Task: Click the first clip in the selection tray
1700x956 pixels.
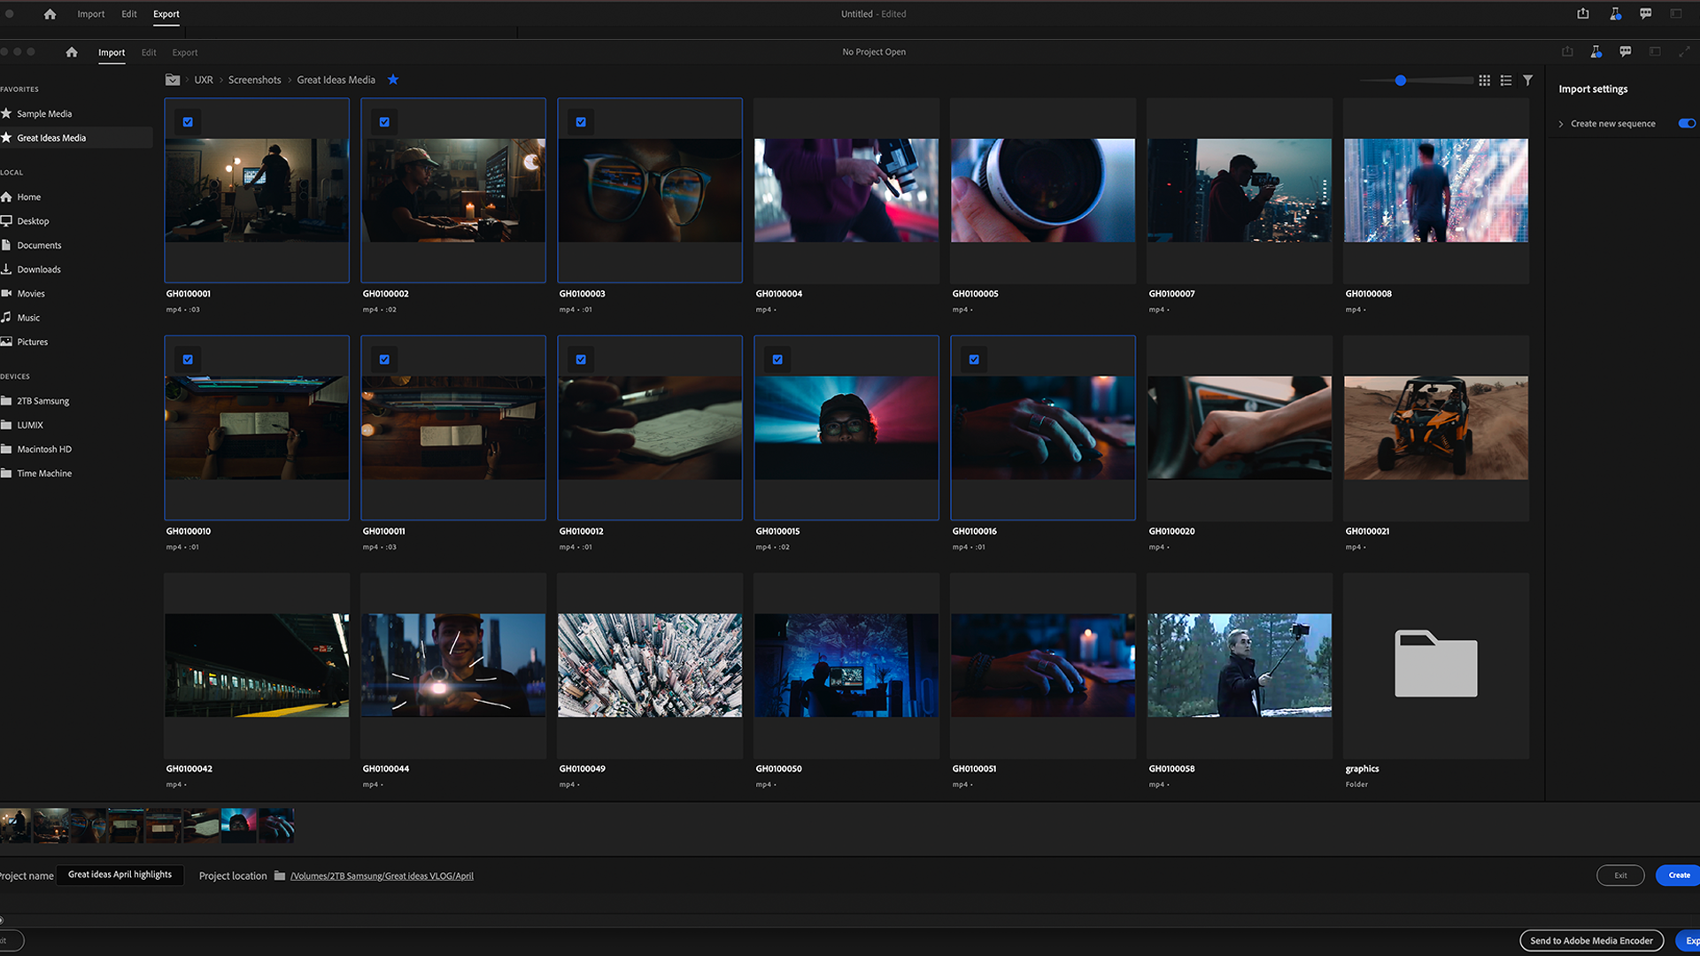Action: pyautogui.click(x=15, y=825)
